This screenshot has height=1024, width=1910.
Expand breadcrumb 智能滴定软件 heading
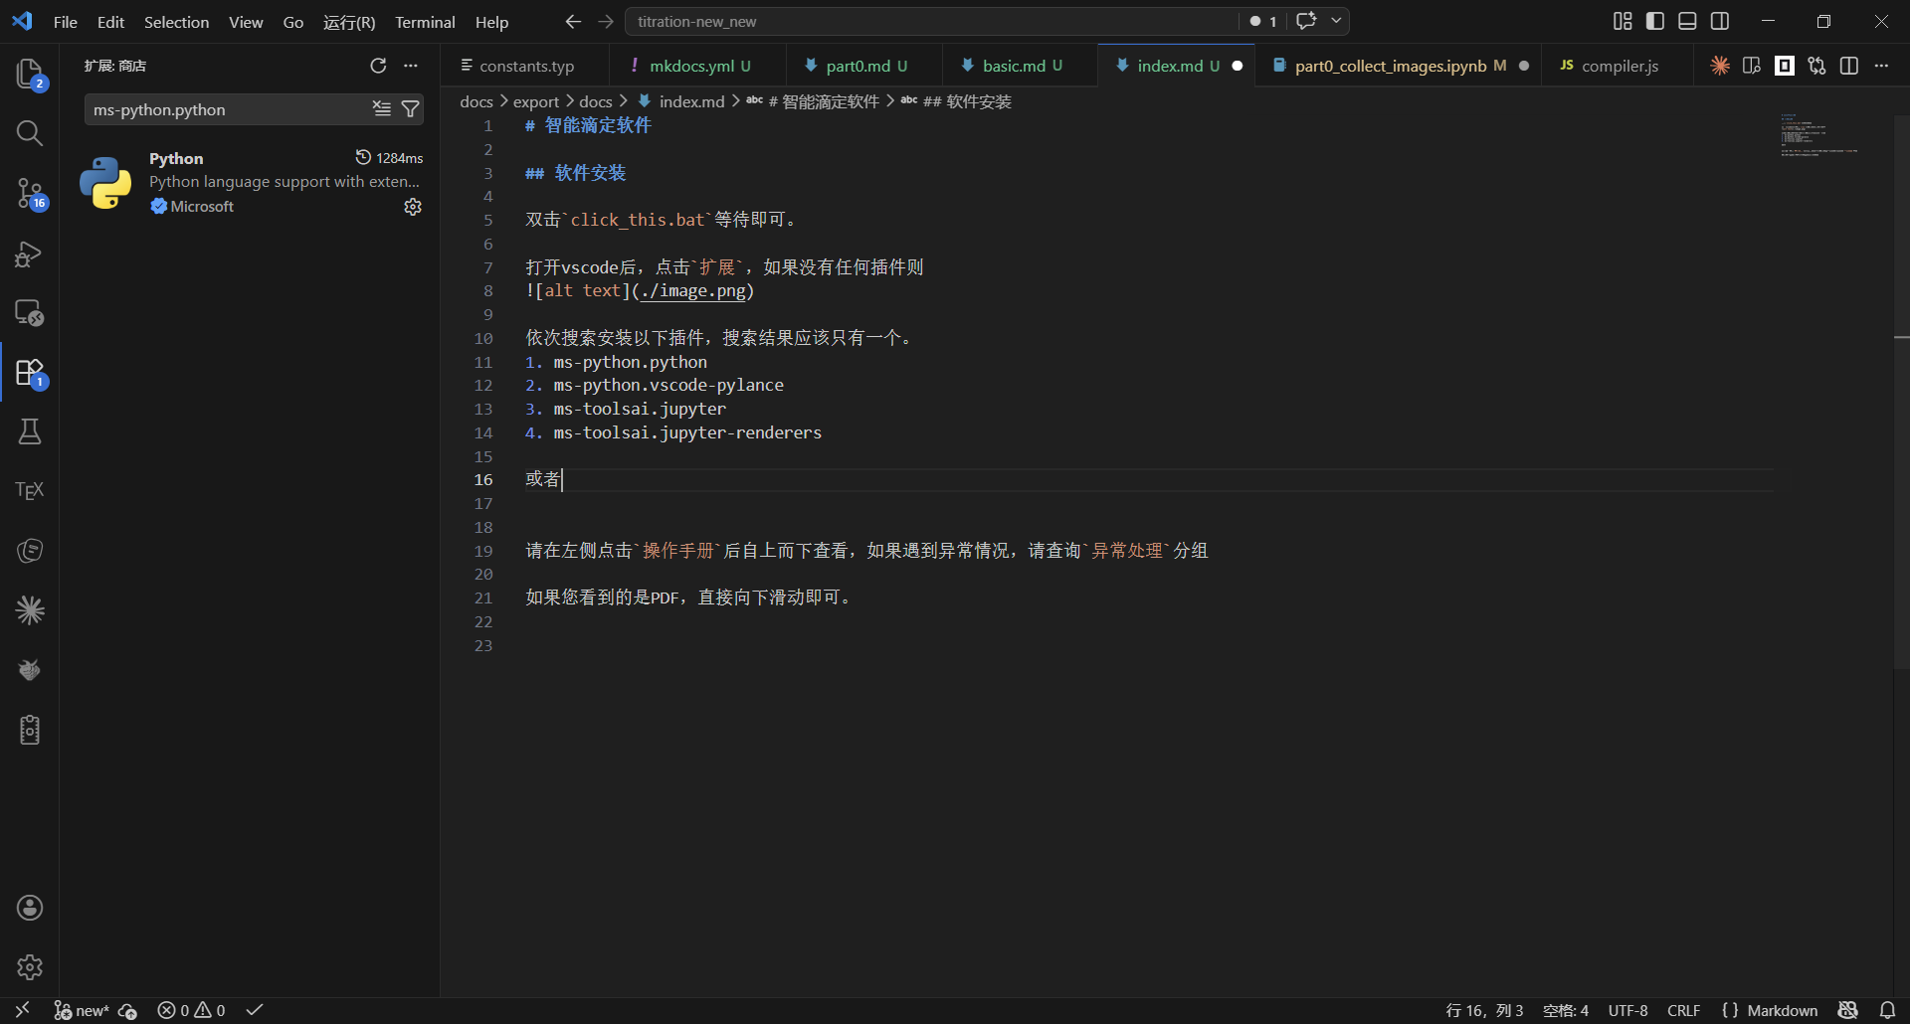click(x=823, y=101)
